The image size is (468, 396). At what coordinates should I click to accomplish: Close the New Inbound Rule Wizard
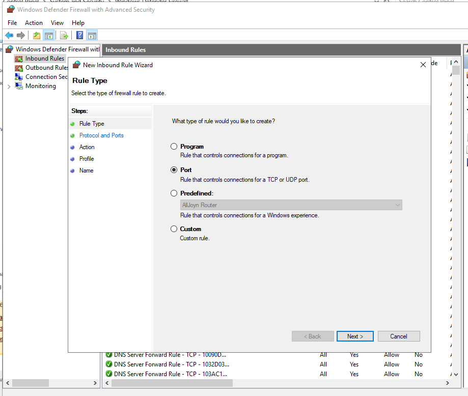tap(423, 65)
